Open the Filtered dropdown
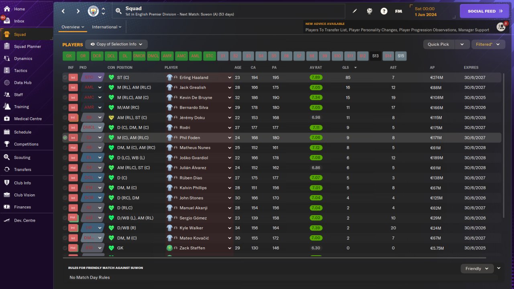This screenshot has height=289, width=514. click(488, 44)
